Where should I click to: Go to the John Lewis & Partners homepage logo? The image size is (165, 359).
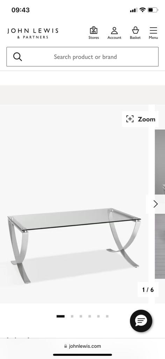click(33, 33)
